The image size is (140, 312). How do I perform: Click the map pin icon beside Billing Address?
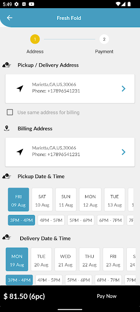[7, 128]
